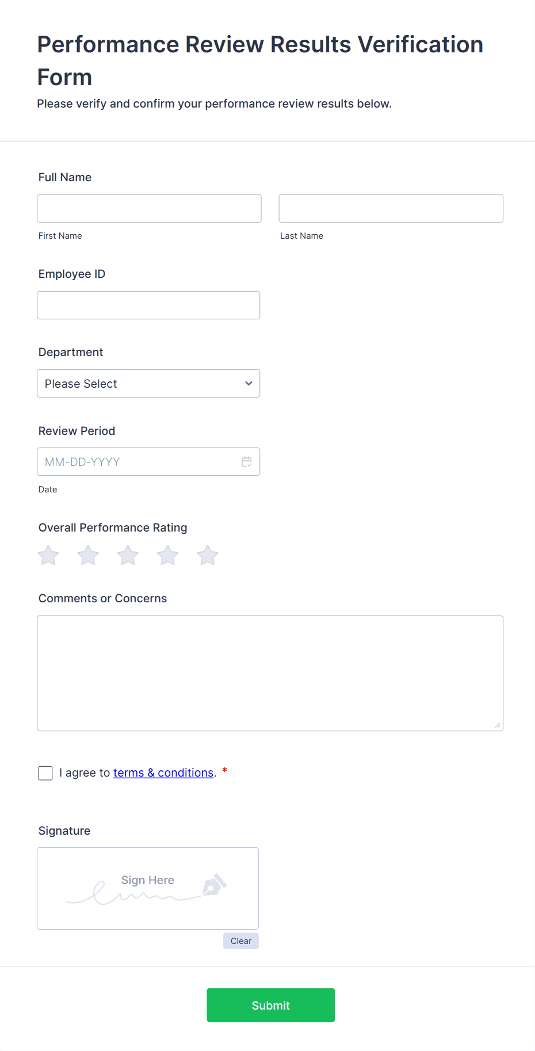The height and width of the screenshot is (1051, 535).
Task: Focus the Comments or Concerns textarea
Action: pyautogui.click(x=270, y=673)
